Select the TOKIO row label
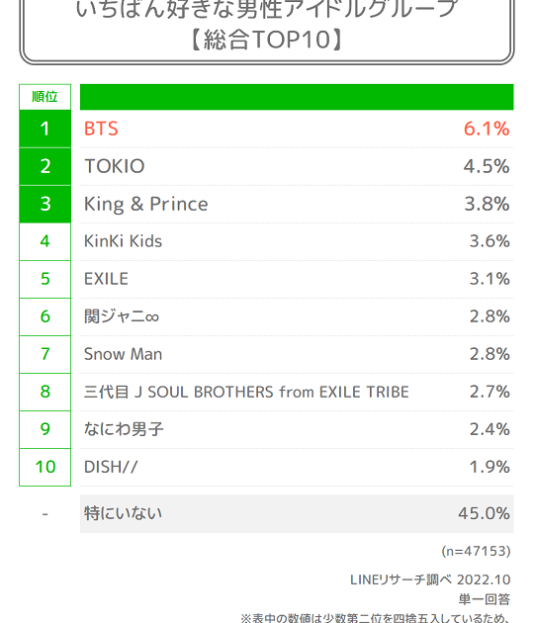 [115, 166]
